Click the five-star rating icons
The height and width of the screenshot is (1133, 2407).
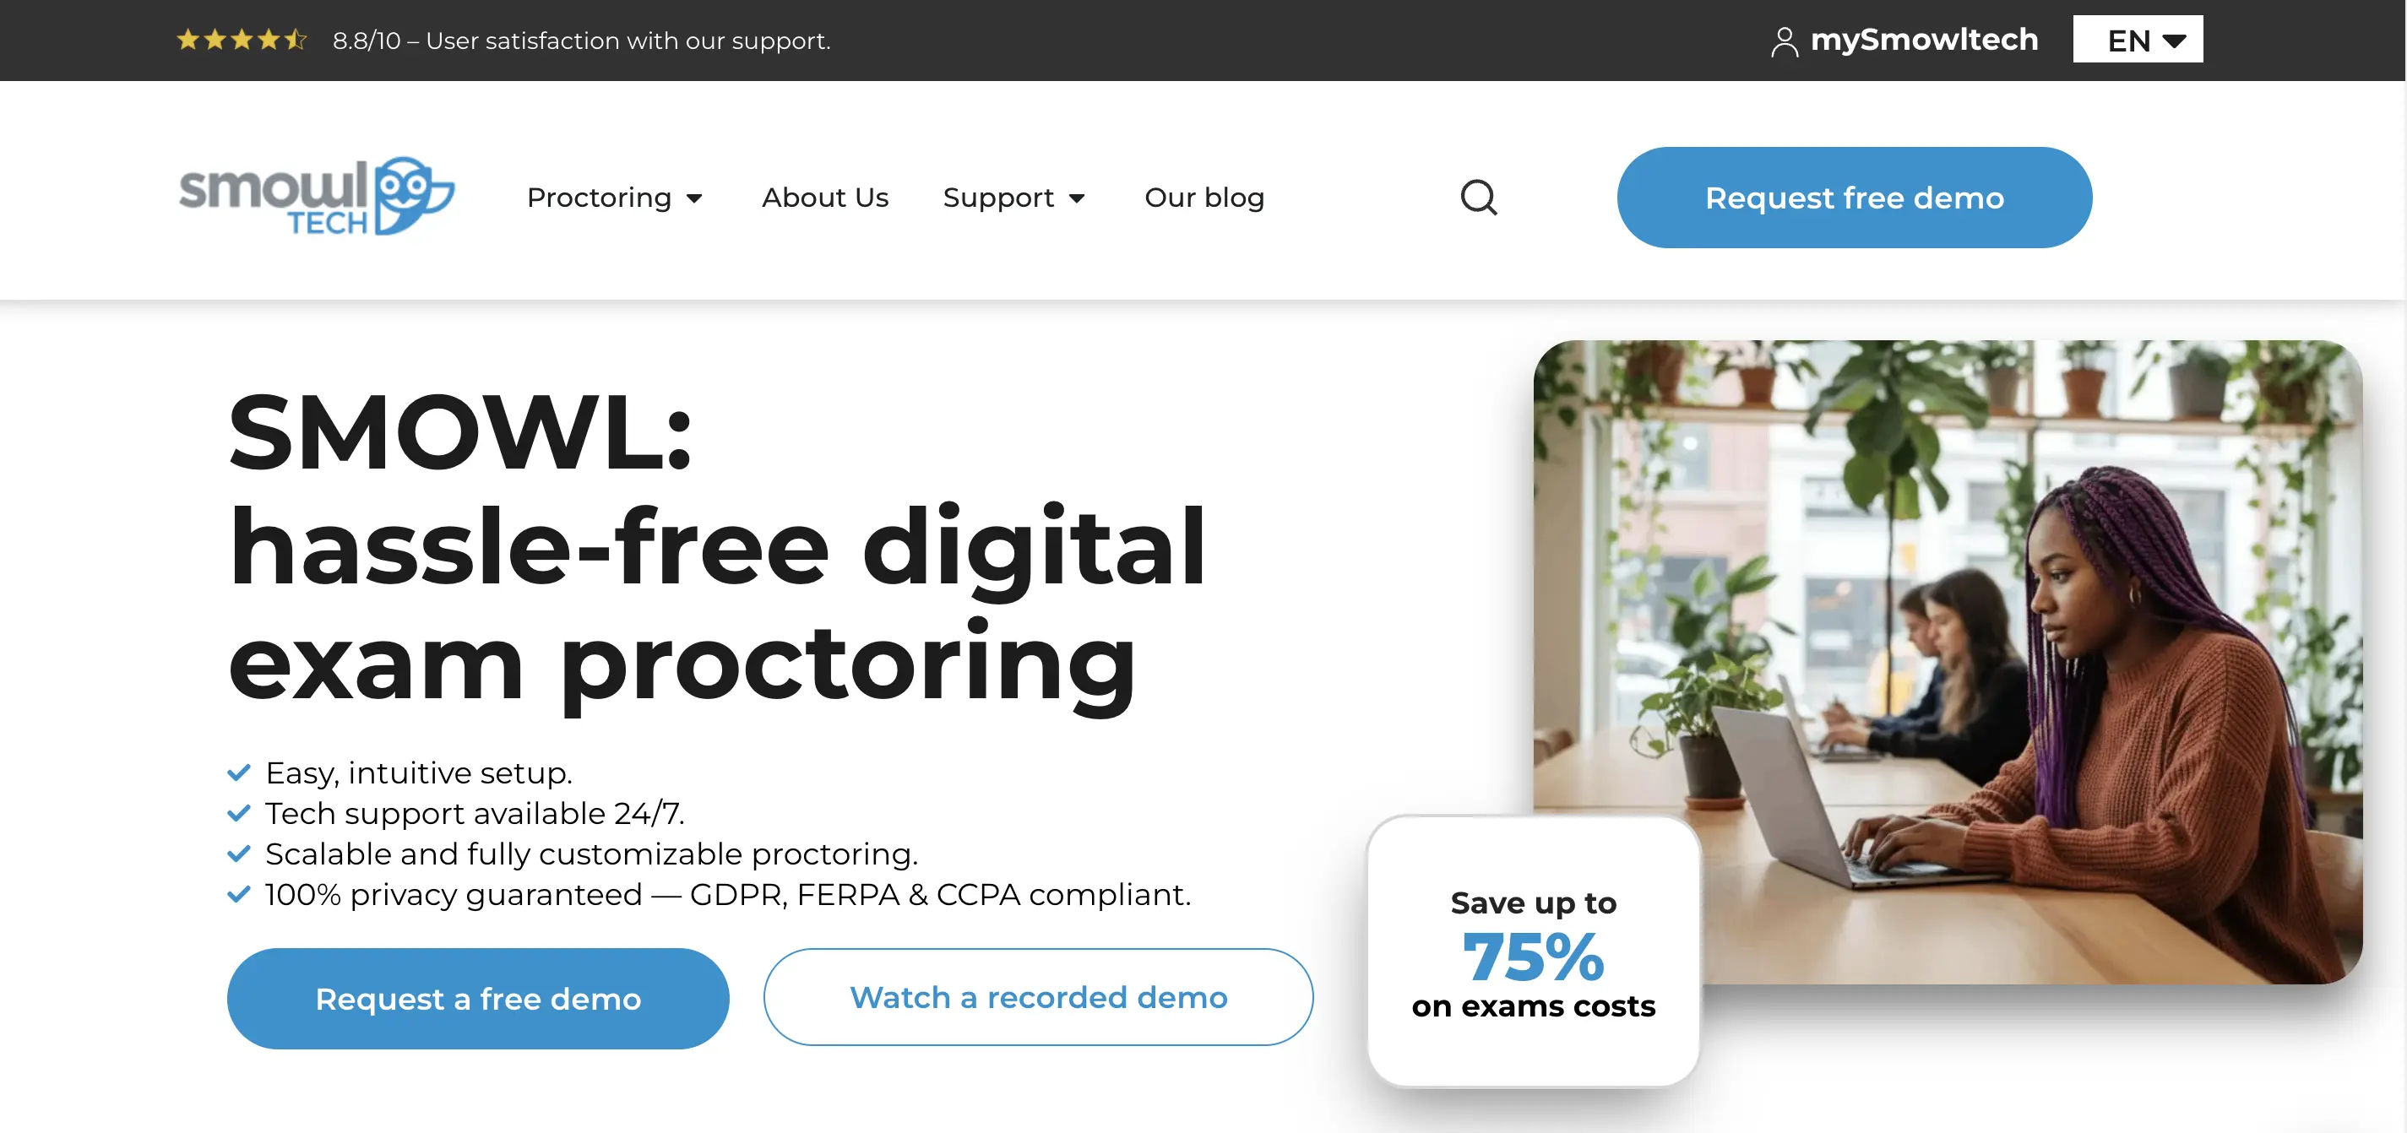pos(242,39)
